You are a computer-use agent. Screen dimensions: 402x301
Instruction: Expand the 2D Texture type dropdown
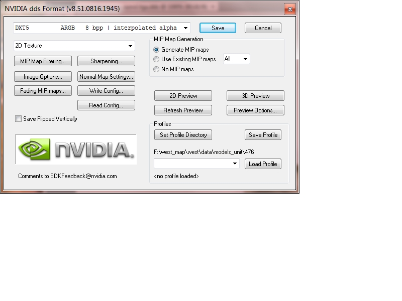(74, 46)
